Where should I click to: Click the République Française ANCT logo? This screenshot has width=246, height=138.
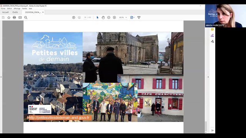(40, 109)
